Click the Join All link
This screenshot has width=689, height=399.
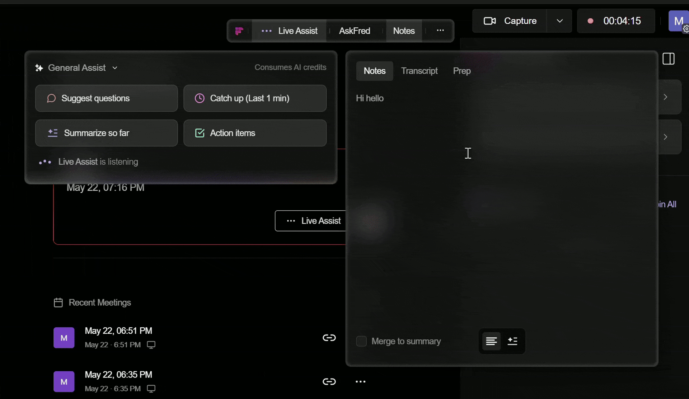pos(667,205)
